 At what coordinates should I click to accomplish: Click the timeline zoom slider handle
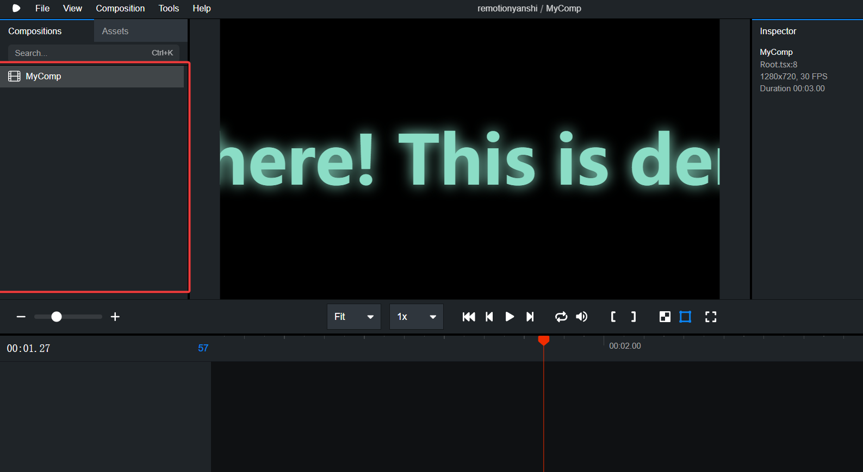point(57,317)
